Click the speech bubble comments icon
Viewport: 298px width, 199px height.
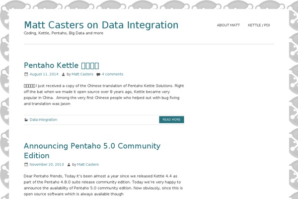click(x=98, y=75)
